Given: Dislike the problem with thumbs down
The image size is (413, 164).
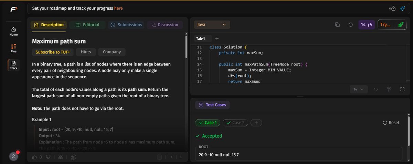Looking at the screenshot, I should pyautogui.click(x=49, y=157).
